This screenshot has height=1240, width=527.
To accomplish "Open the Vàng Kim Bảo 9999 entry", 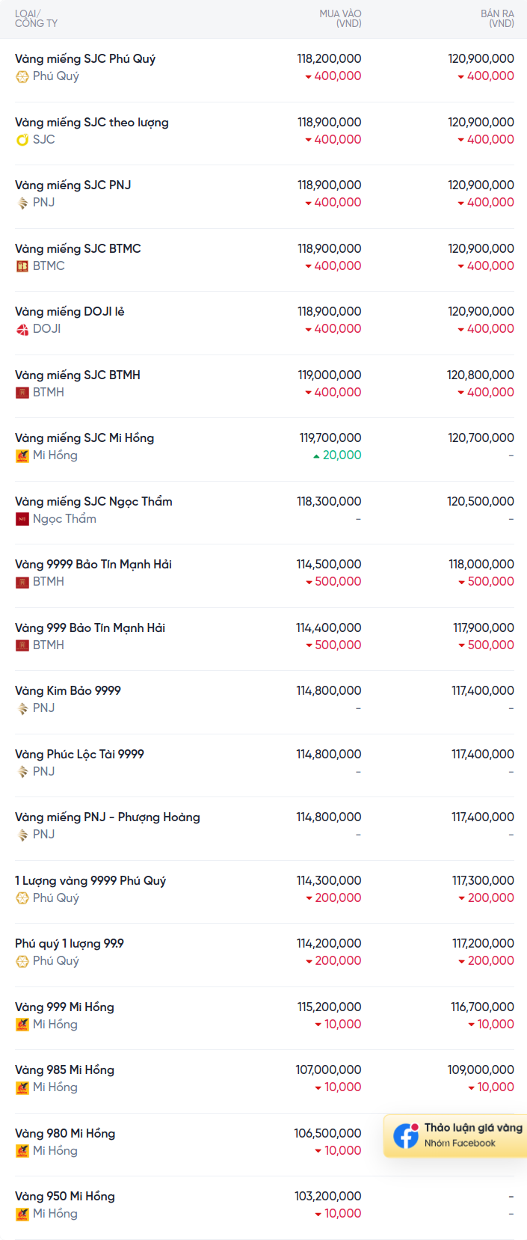I will tap(68, 691).
